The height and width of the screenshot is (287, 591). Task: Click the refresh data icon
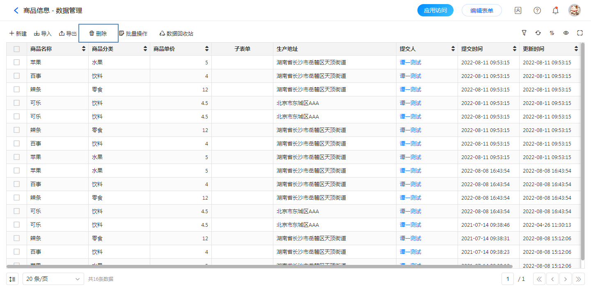[x=538, y=33]
